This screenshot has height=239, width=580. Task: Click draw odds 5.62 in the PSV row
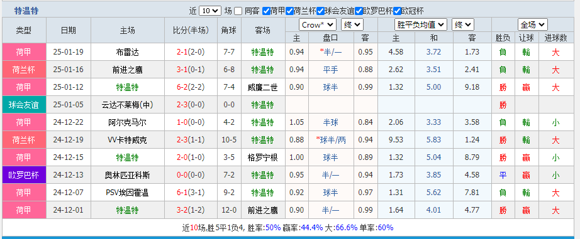tap(433, 193)
